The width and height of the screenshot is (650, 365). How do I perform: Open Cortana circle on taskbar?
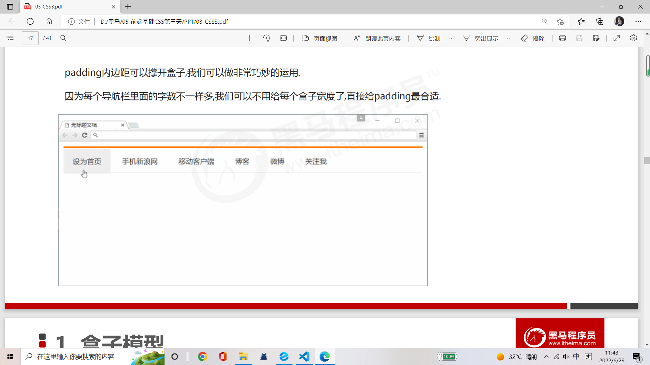(175, 357)
